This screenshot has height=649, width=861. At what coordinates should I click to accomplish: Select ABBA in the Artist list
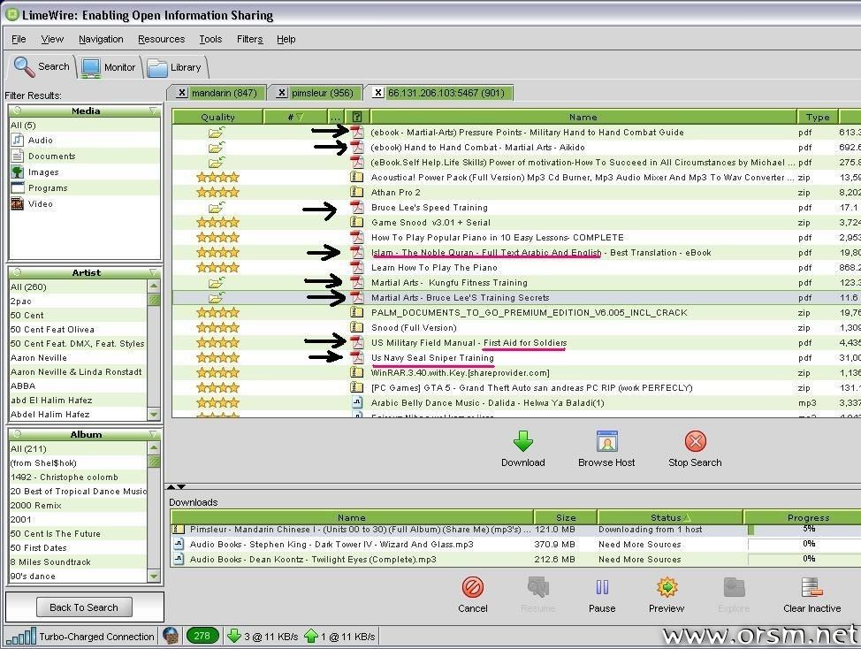click(23, 386)
